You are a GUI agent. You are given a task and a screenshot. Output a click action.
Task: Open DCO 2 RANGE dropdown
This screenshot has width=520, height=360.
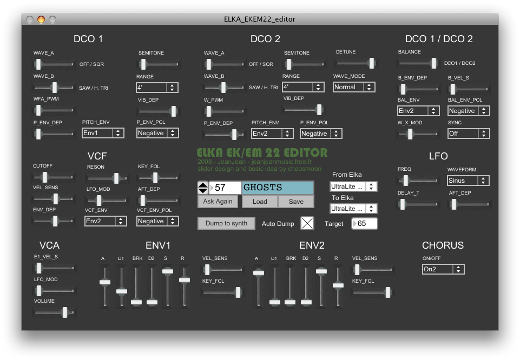[303, 87]
